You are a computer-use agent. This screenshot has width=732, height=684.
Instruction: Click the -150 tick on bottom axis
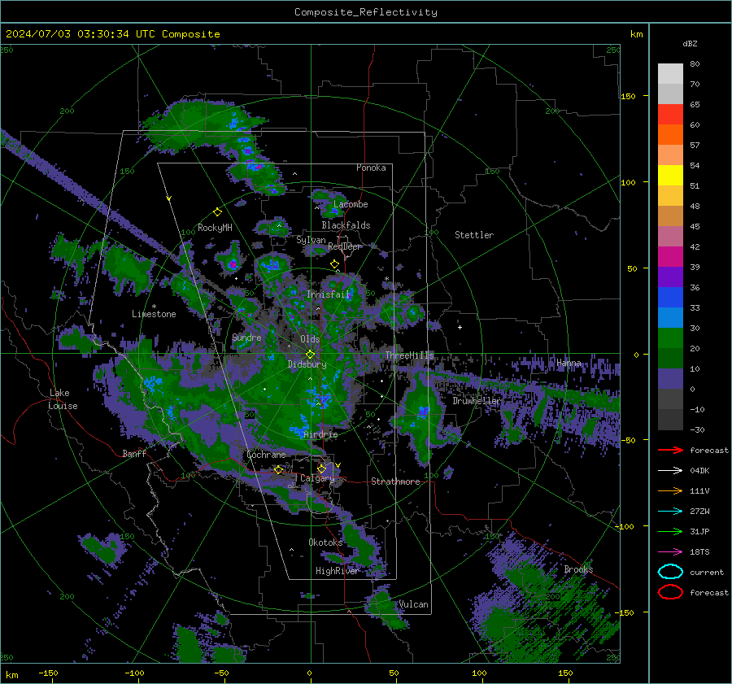tap(48, 673)
